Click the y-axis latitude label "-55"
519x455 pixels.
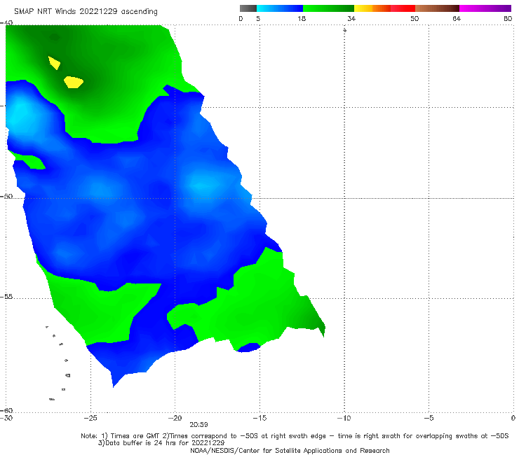6,297
